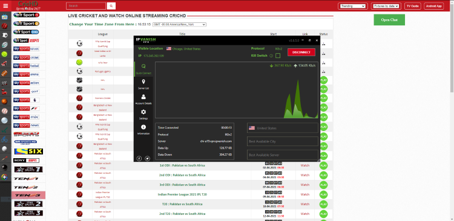Click the bandwidth graph in IPVanish
Screen dimensions: 454x221
point(237,90)
